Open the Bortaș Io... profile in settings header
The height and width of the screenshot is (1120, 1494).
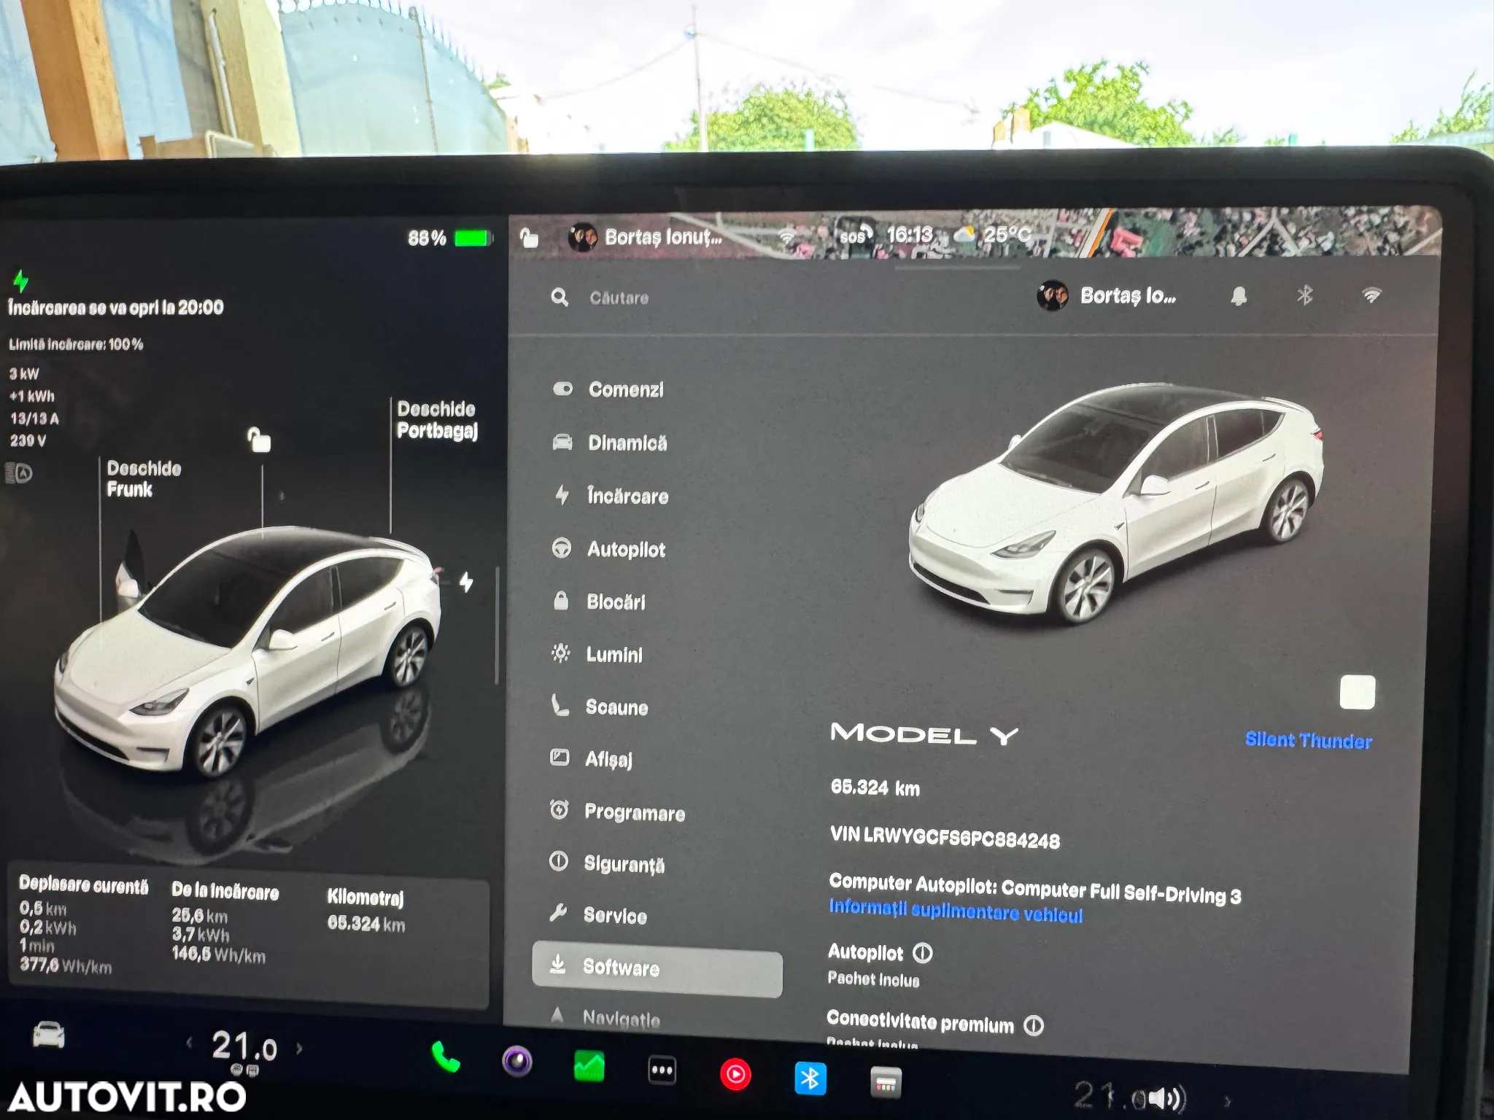click(1107, 296)
